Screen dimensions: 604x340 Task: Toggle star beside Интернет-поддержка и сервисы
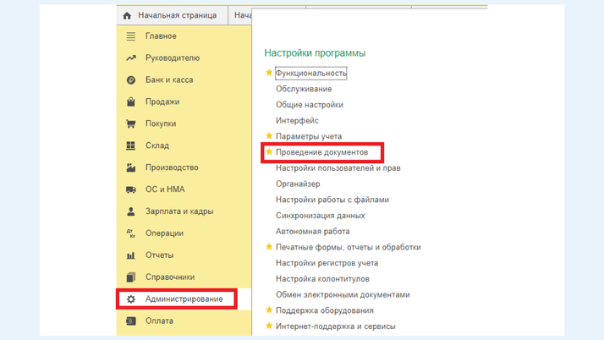click(x=269, y=326)
